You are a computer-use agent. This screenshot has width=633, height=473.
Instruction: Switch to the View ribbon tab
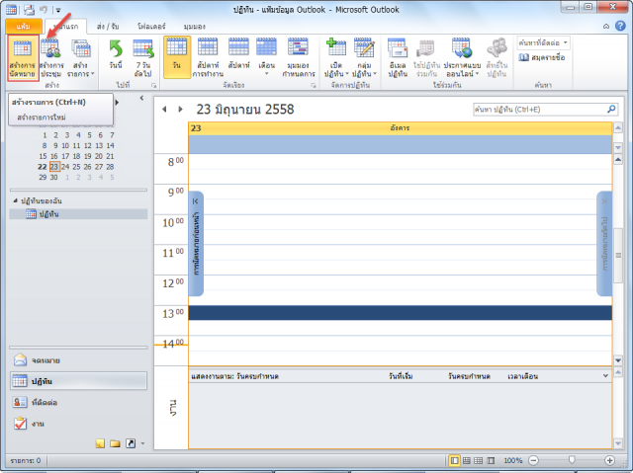pos(194,27)
